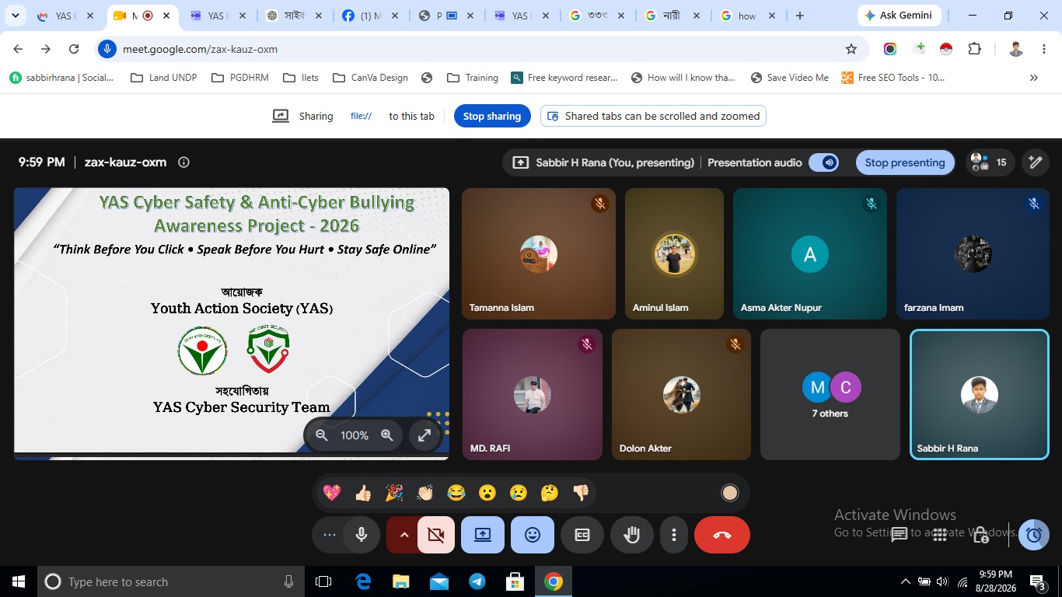Open the chat panel
This screenshot has height=597, width=1062.
click(x=900, y=535)
